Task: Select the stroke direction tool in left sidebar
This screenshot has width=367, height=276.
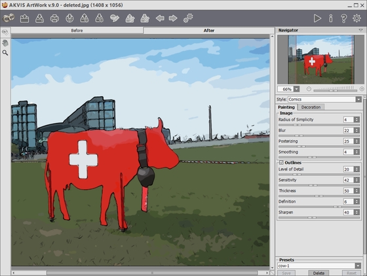Action: (5, 32)
